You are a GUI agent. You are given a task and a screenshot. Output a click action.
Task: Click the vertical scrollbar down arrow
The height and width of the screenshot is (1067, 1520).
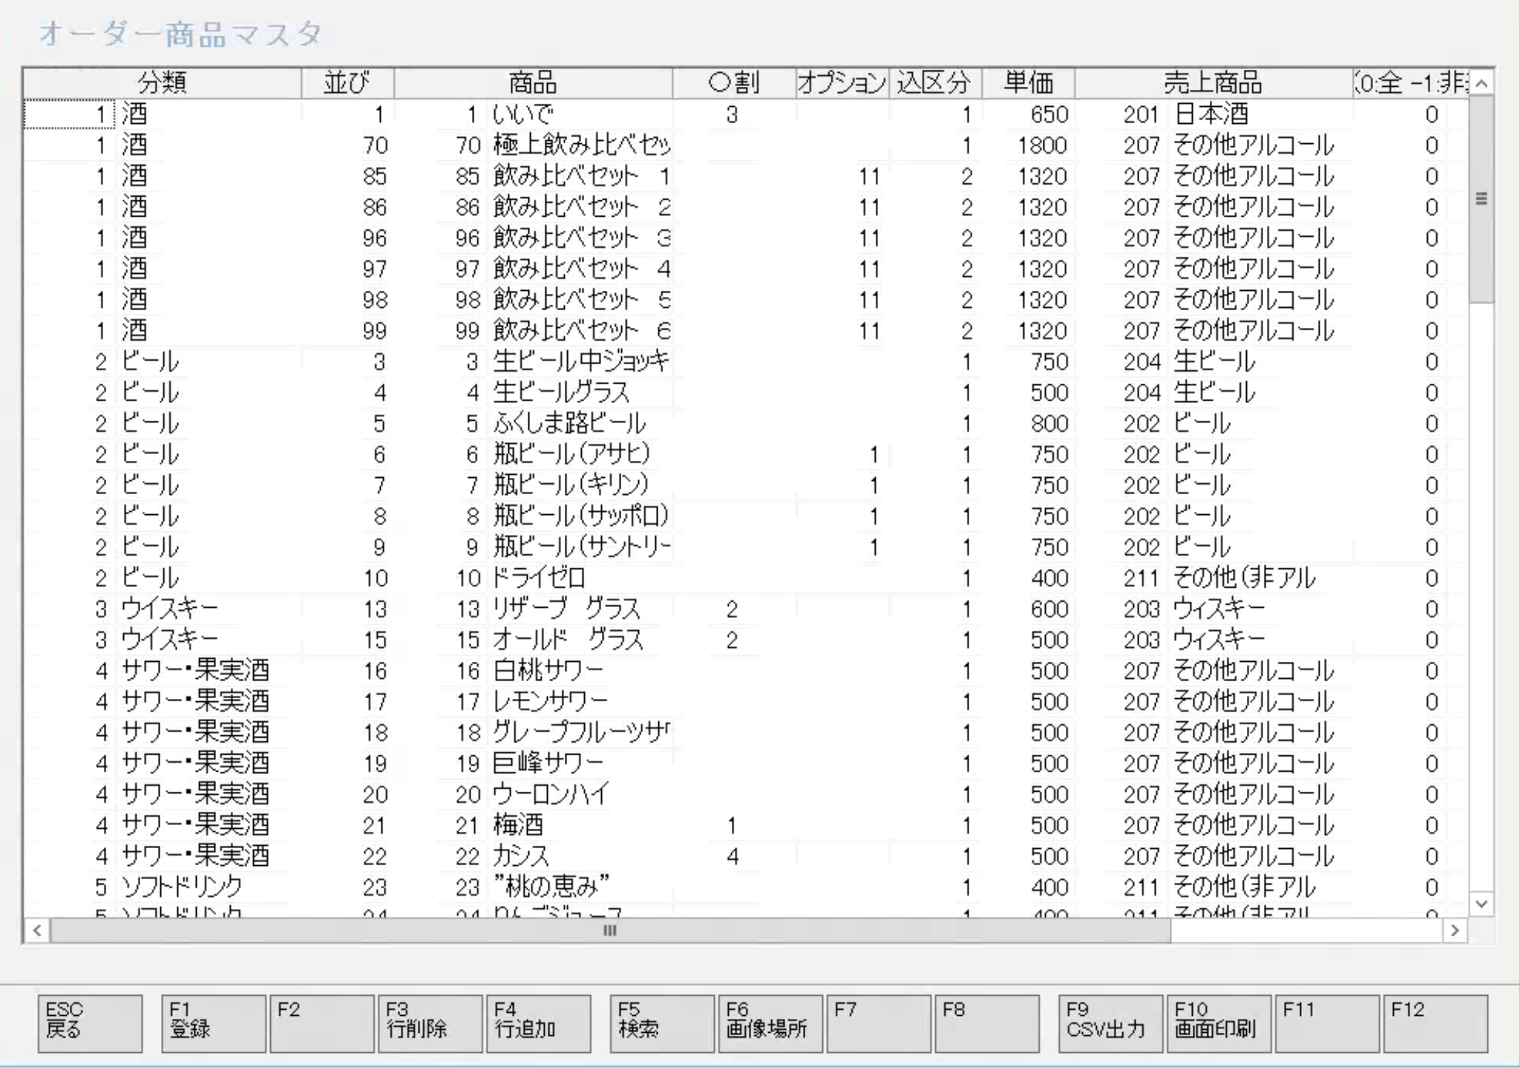pyautogui.click(x=1481, y=903)
